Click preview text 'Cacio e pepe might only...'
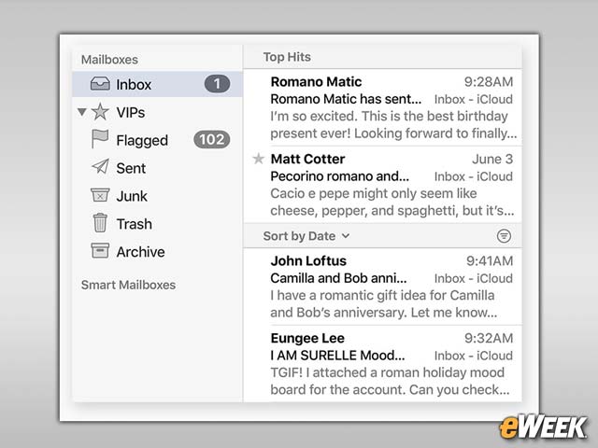 click(392, 202)
